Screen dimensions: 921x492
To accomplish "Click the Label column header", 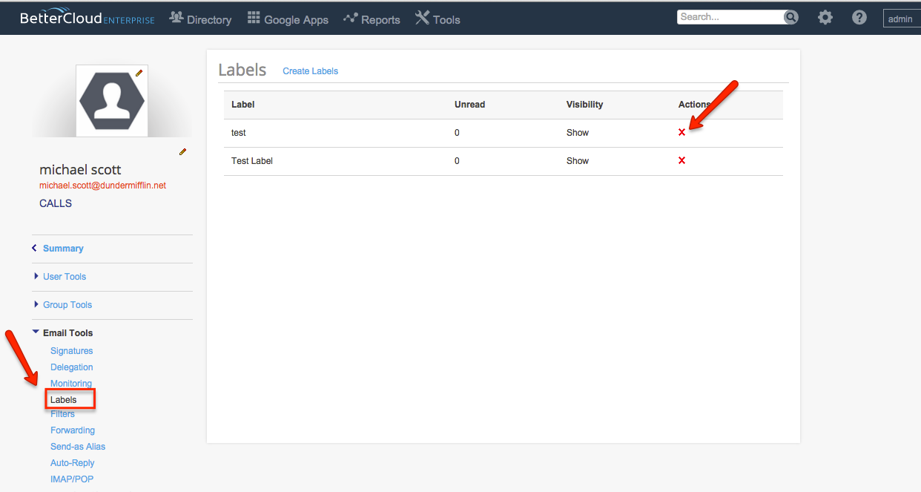I will pyautogui.click(x=243, y=105).
